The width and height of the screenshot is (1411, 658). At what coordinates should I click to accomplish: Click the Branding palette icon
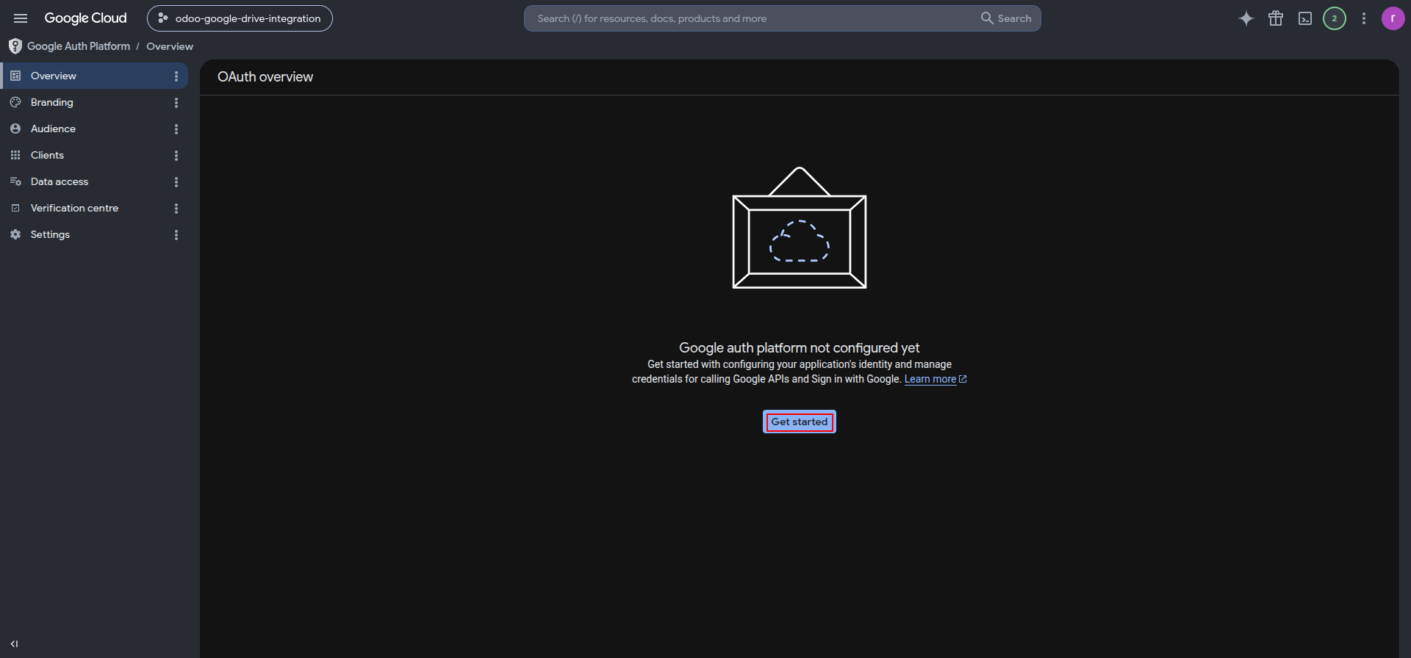[15, 102]
